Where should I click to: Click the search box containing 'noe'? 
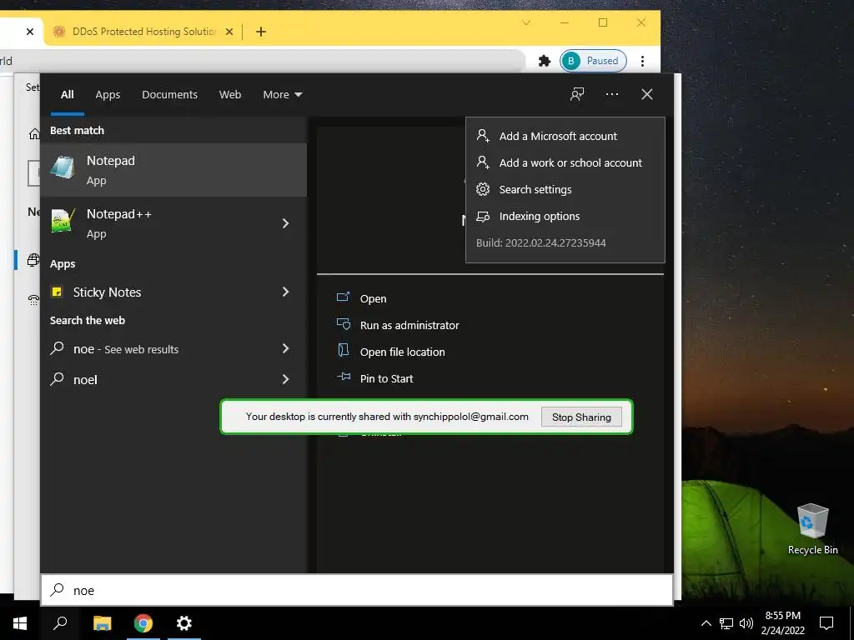click(x=357, y=591)
